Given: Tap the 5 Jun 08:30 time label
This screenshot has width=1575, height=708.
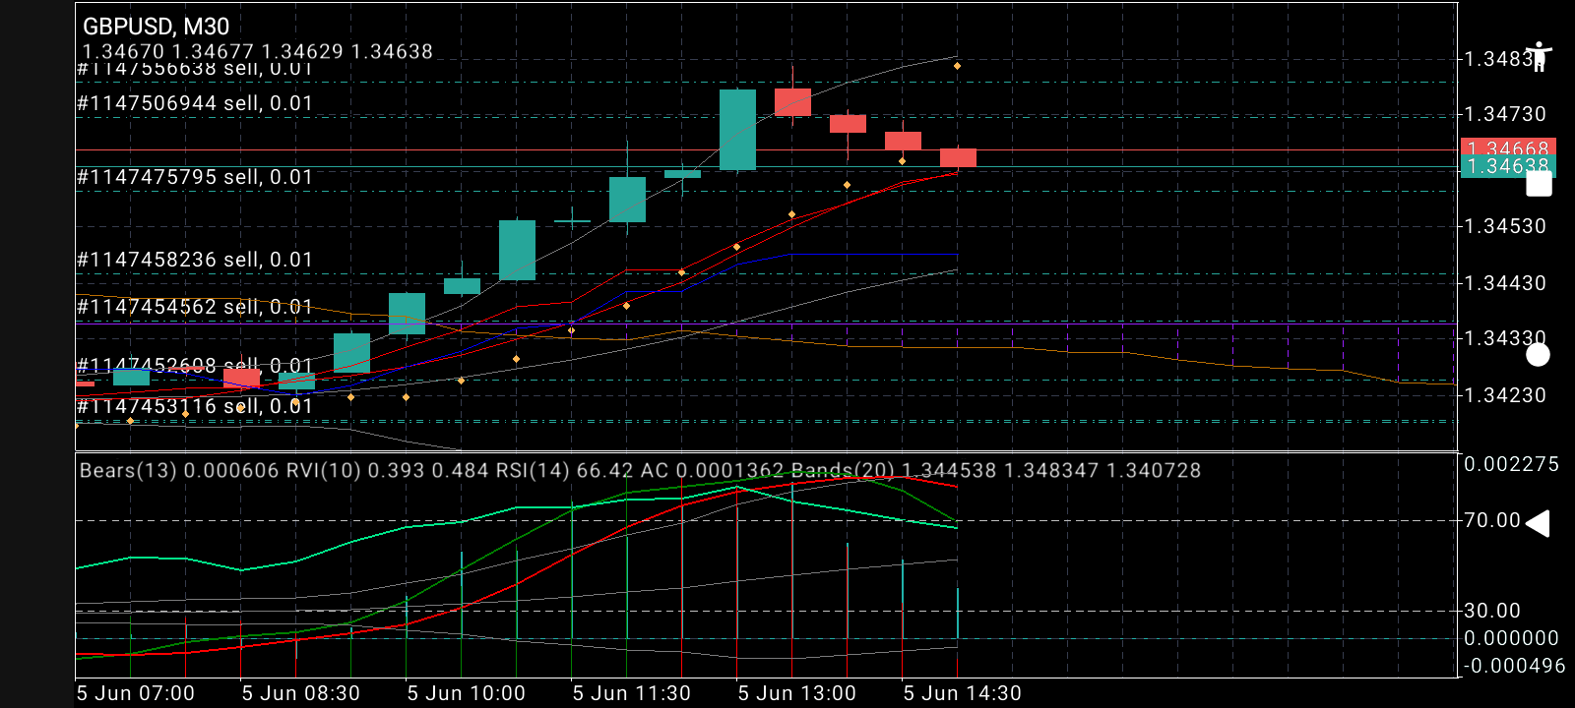Looking at the screenshot, I should 301,693.
